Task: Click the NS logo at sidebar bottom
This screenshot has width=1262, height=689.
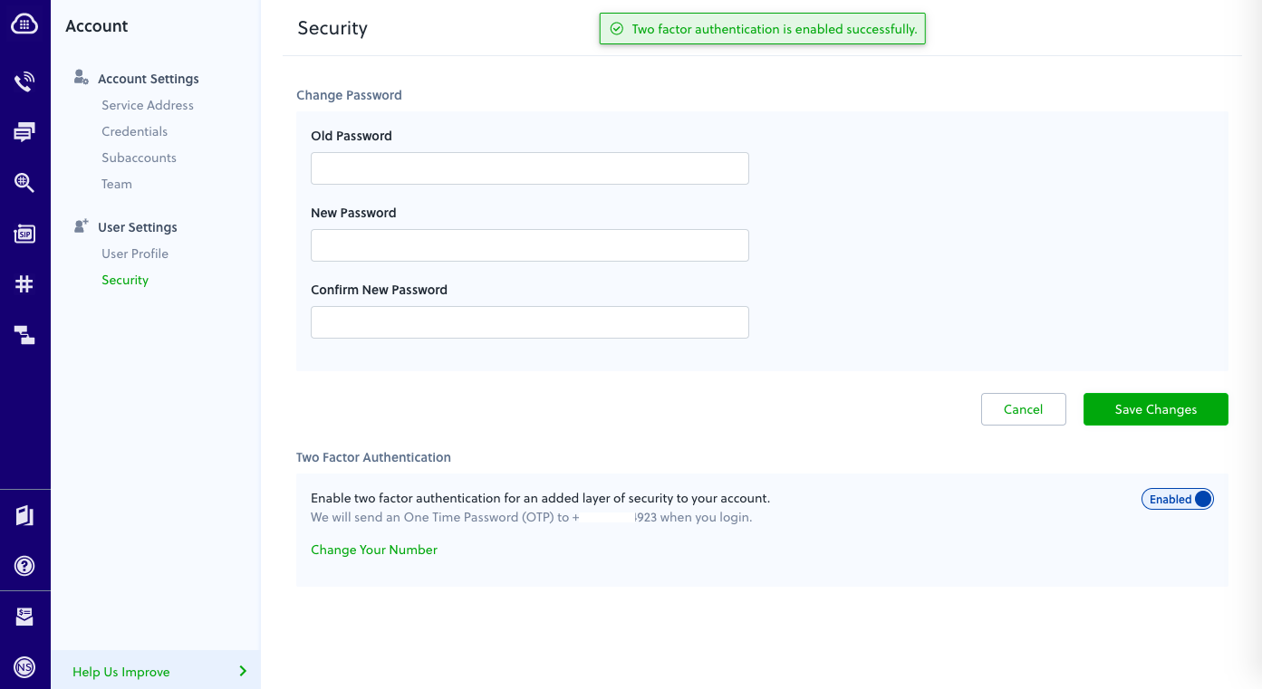Action: (x=24, y=666)
